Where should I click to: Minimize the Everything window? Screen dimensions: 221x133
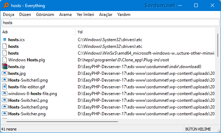click(x=180, y=5)
